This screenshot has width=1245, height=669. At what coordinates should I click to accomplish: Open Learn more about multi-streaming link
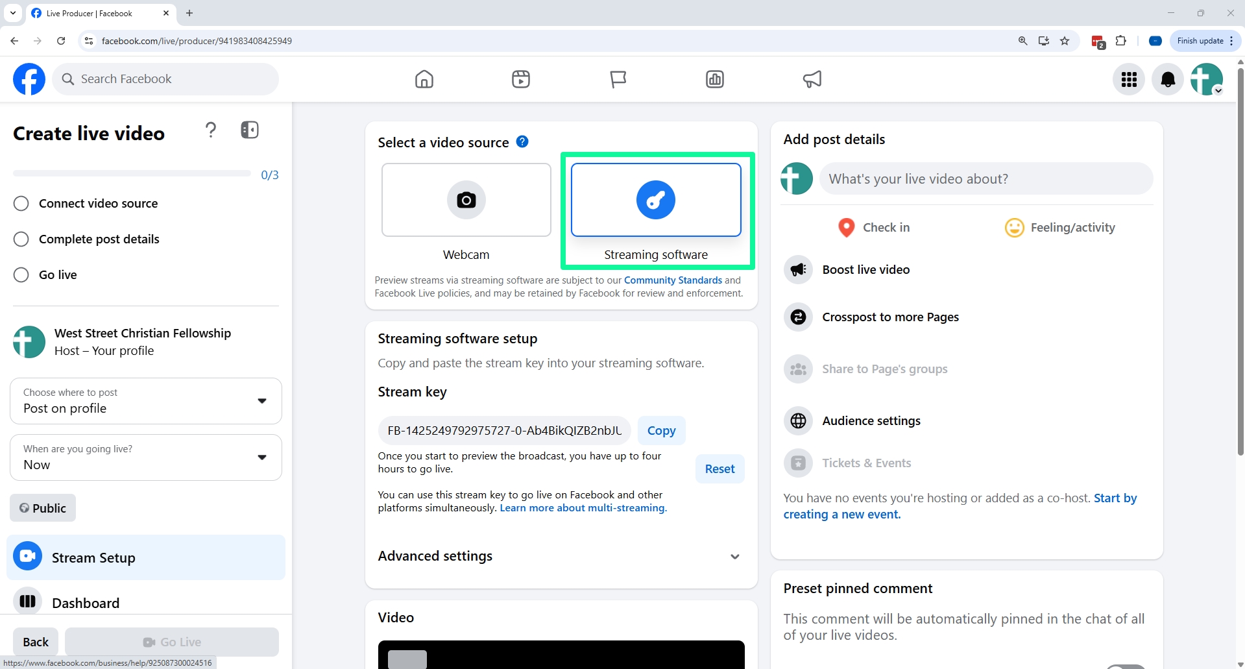coord(583,508)
